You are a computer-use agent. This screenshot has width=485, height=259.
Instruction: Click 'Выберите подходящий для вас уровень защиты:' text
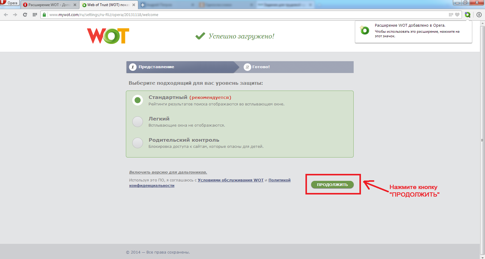[196, 83]
